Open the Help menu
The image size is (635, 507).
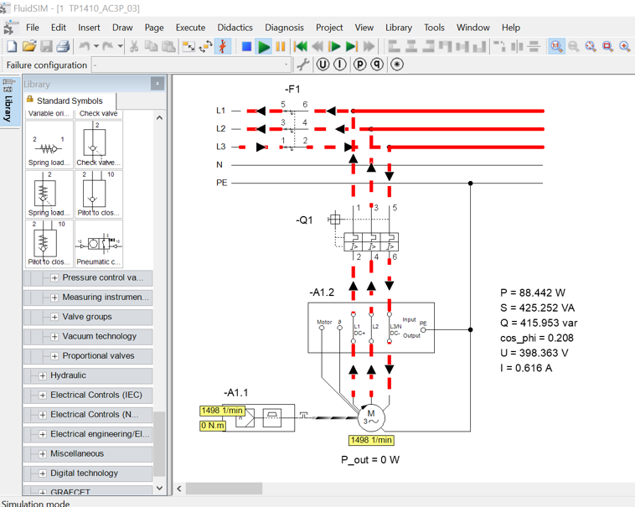pyautogui.click(x=511, y=28)
